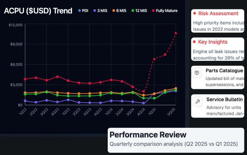This screenshot has width=247, height=155.
Task: Click the ACPU ($USD) Trend chart title
Action: pos(38,11)
